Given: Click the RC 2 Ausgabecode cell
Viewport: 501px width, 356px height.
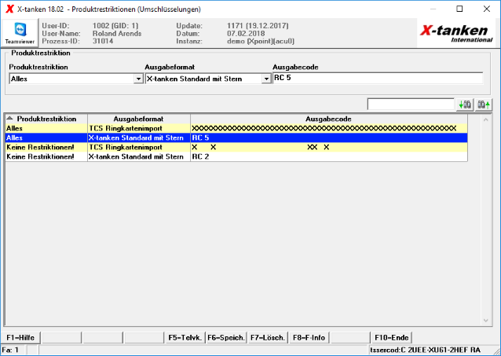Looking at the screenshot, I should [x=329, y=156].
